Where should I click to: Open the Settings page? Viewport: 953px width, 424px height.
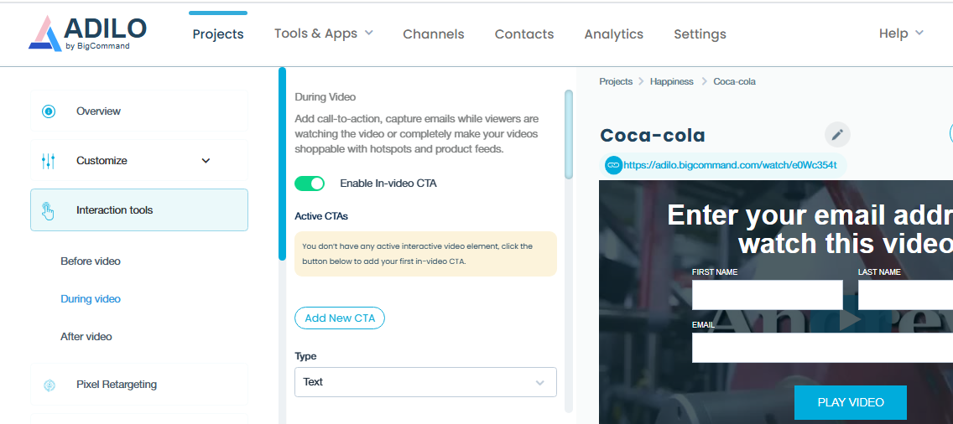700,34
